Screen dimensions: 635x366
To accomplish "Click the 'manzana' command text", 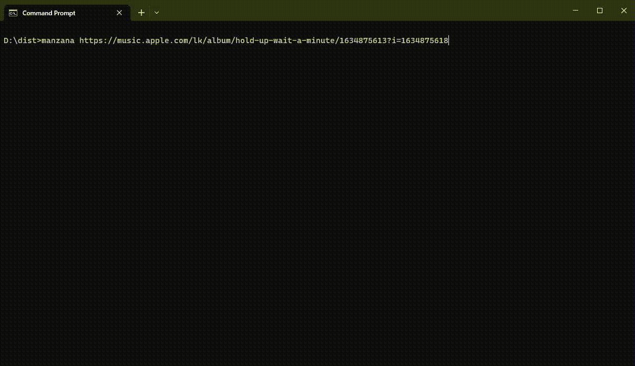I will [58, 40].
